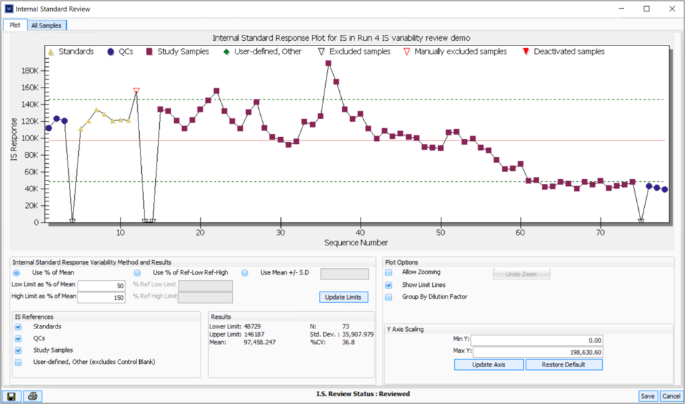685x404 pixels.
Task: Click the QCs circle legend marker
Action: tap(109, 52)
